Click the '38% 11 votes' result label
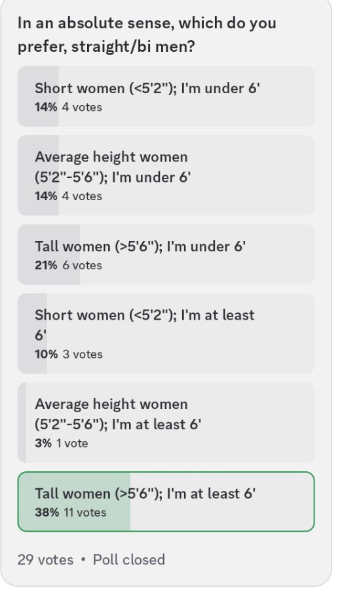This screenshot has height=596, width=344. (x=71, y=513)
